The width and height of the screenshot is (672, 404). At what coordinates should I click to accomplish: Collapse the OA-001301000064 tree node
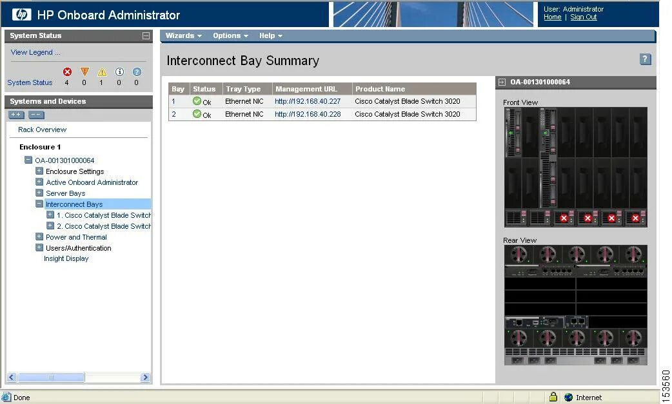28,160
